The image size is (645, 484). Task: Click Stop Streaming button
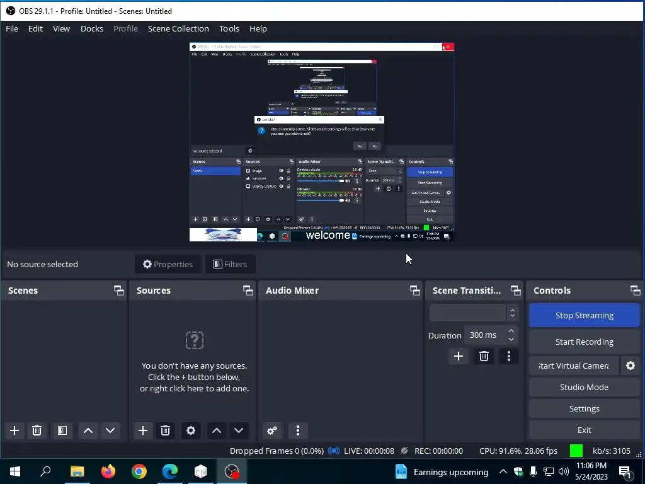584,316
